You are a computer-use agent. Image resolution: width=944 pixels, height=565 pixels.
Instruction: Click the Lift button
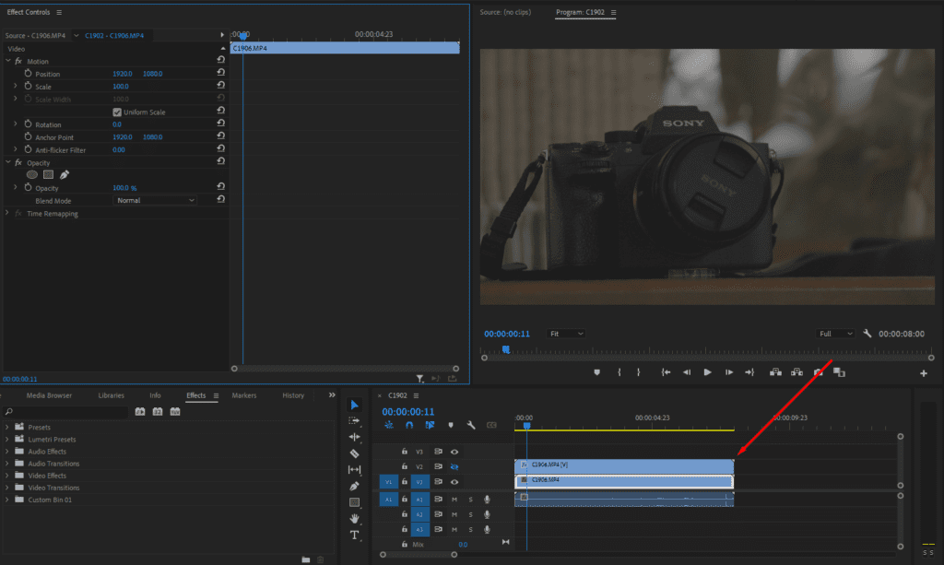775,372
